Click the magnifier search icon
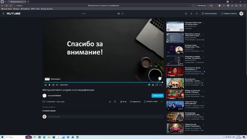Viewport: 247px width, 139px height. [123, 14]
